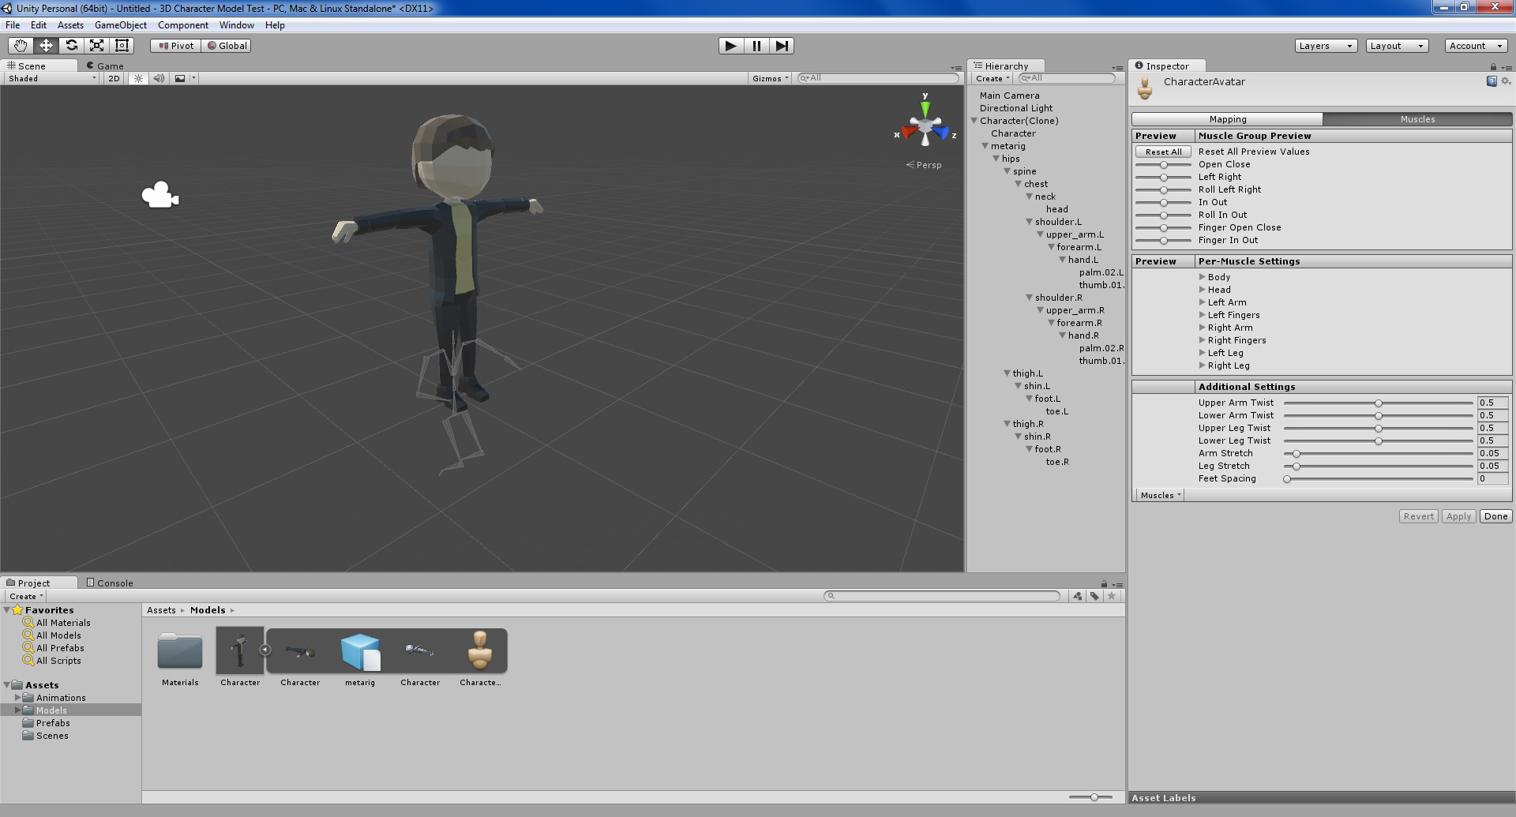The width and height of the screenshot is (1516, 817).
Task: Toggle Pivot/Center handle mode
Action: click(176, 46)
